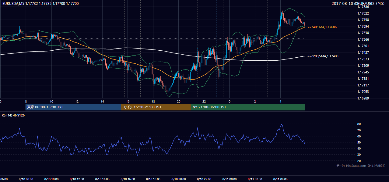Click price axis label 1.17245

(x=363, y=72)
